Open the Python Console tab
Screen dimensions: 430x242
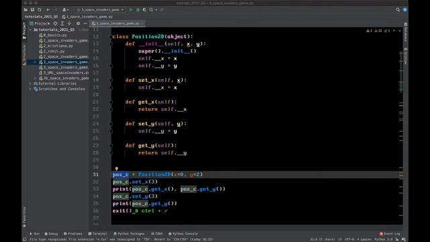click(x=183, y=234)
